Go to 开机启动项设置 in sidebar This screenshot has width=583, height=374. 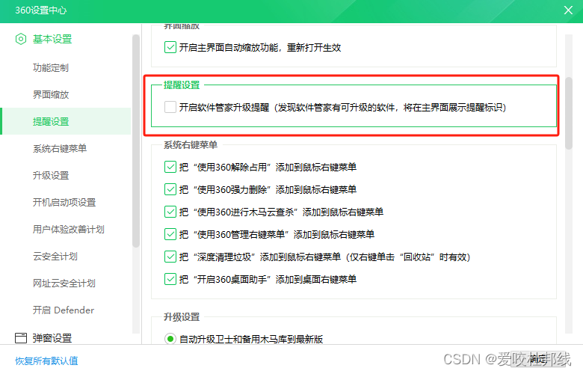(x=64, y=203)
